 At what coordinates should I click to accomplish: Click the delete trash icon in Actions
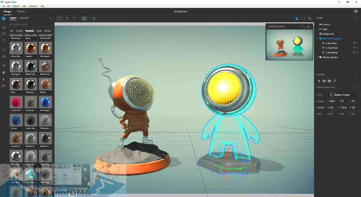(x=319, y=81)
